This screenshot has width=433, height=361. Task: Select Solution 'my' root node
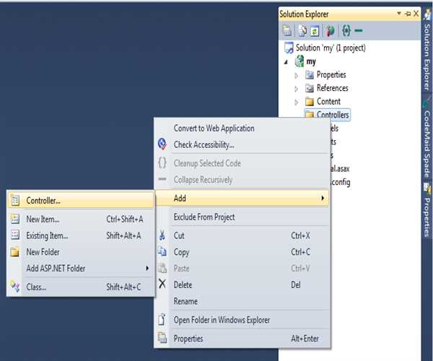click(x=330, y=48)
